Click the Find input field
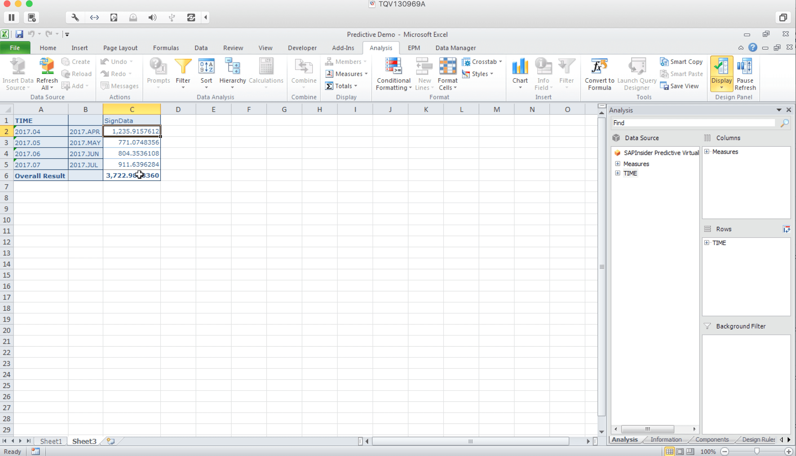The height and width of the screenshot is (456, 796). pyautogui.click(x=693, y=123)
